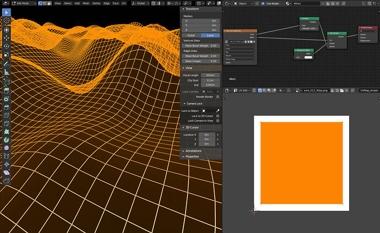Open the View menu in 3D viewport

coord(57,3)
